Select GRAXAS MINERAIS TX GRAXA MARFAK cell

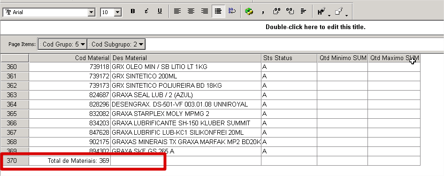click(x=186, y=142)
